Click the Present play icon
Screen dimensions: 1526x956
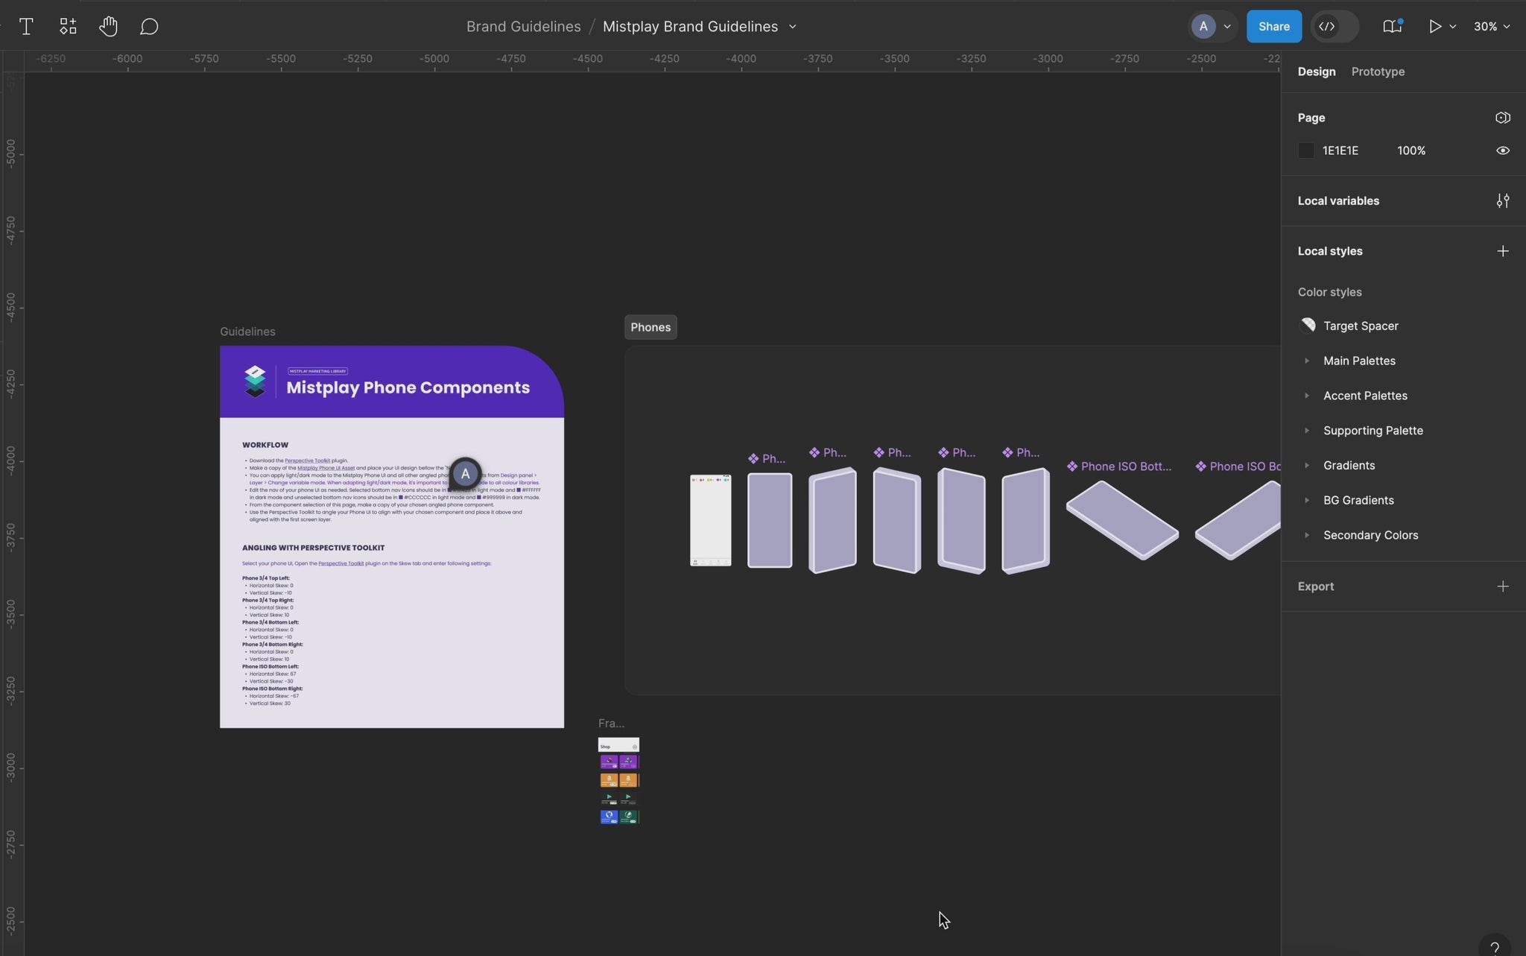pos(1434,27)
